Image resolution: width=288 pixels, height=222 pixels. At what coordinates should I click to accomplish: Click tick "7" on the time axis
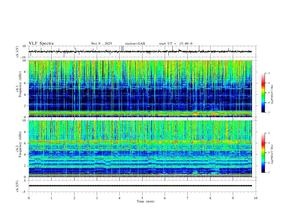click(x=187, y=198)
